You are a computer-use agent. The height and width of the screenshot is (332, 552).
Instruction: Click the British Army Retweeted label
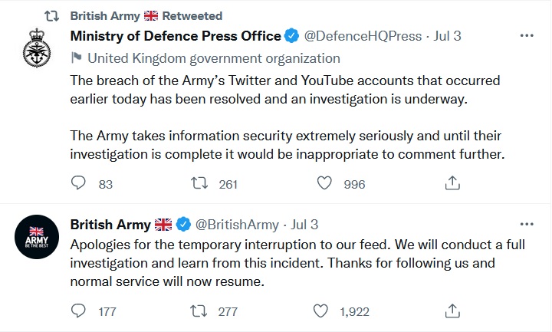146,15
